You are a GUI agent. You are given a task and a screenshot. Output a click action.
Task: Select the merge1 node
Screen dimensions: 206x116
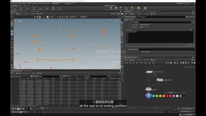click(x=148, y=89)
